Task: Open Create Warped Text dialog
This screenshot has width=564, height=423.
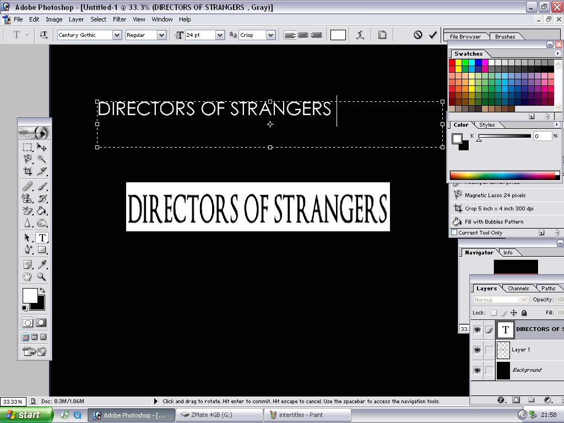Action: pyautogui.click(x=360, y=35)
